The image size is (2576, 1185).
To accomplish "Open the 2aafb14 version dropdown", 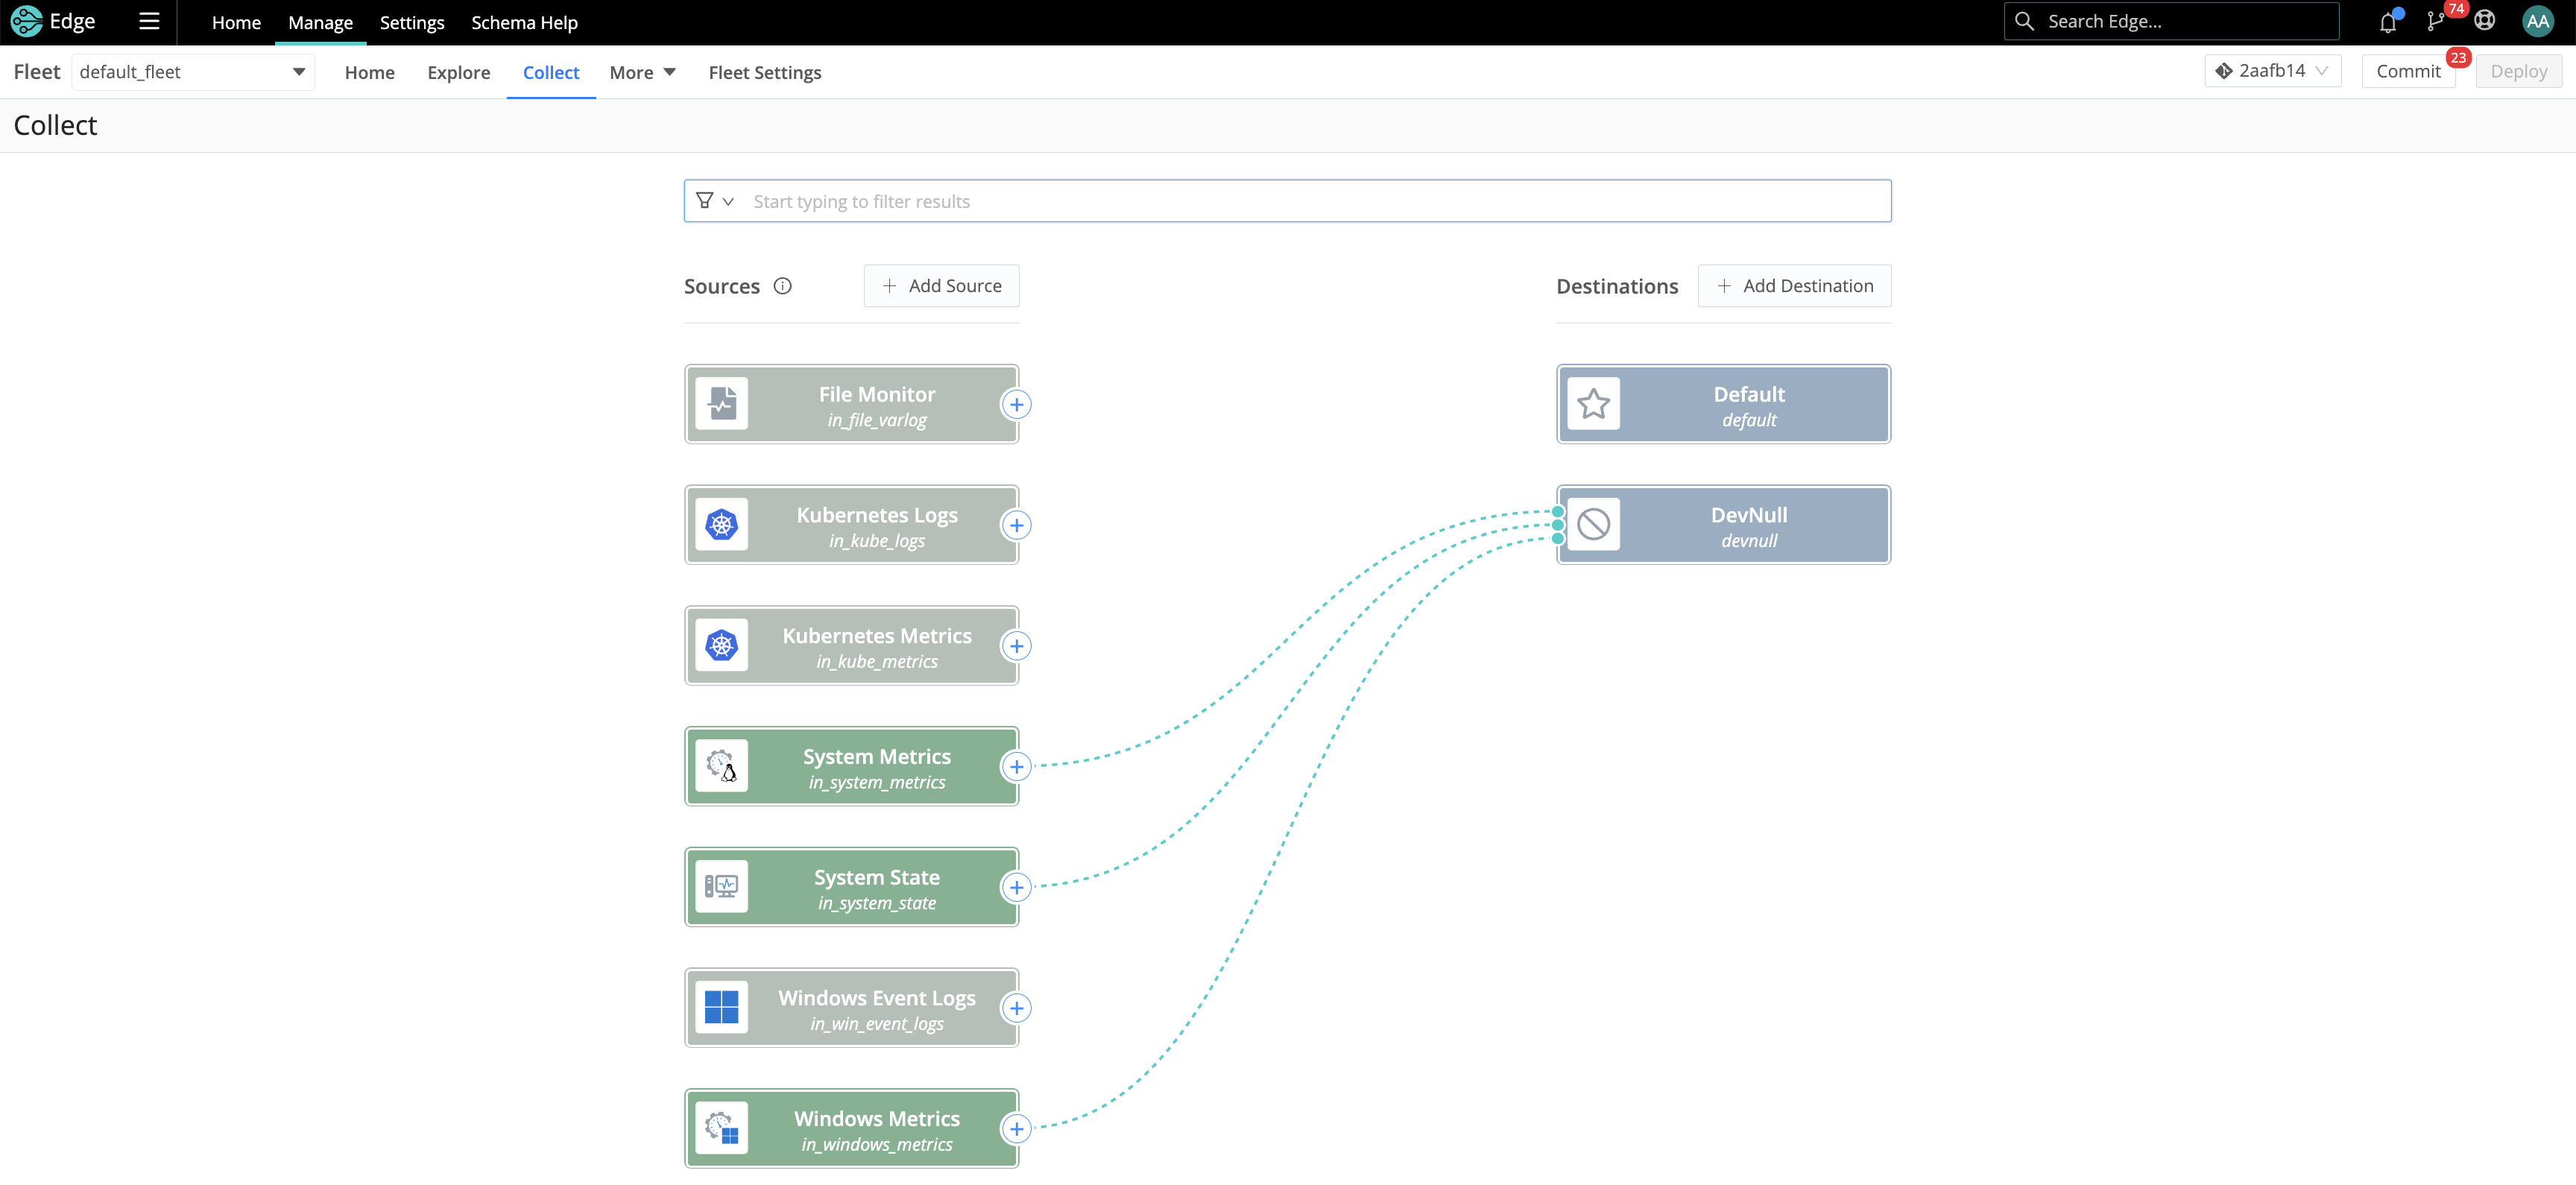I will 2271,70.
